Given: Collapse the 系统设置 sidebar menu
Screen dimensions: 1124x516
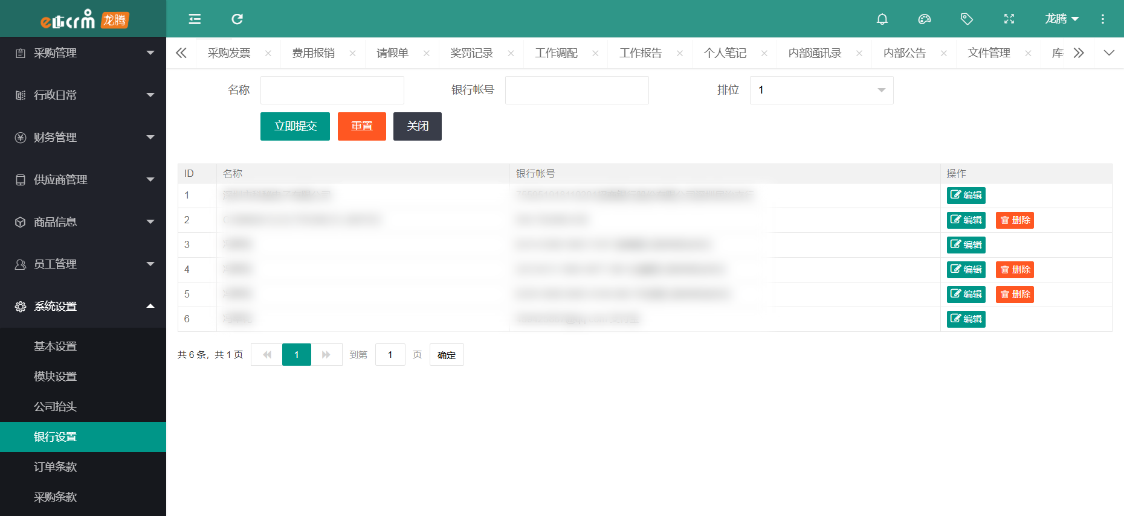Looking at the screenshot, I should click(x=83, y=307).
